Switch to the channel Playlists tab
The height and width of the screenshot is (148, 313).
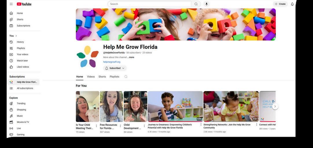pos(114,77)
